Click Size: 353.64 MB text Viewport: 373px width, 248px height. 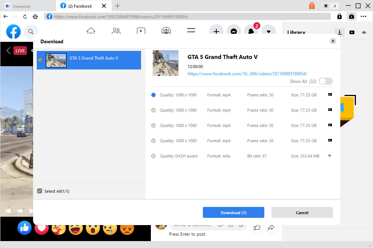[x=305, y=156]
